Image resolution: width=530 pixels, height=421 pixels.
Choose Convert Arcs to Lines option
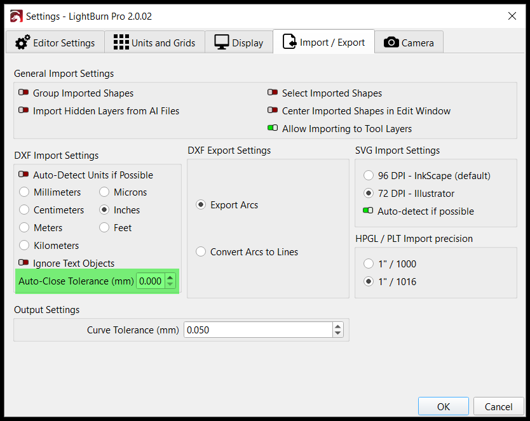click(x=201, y=252)
